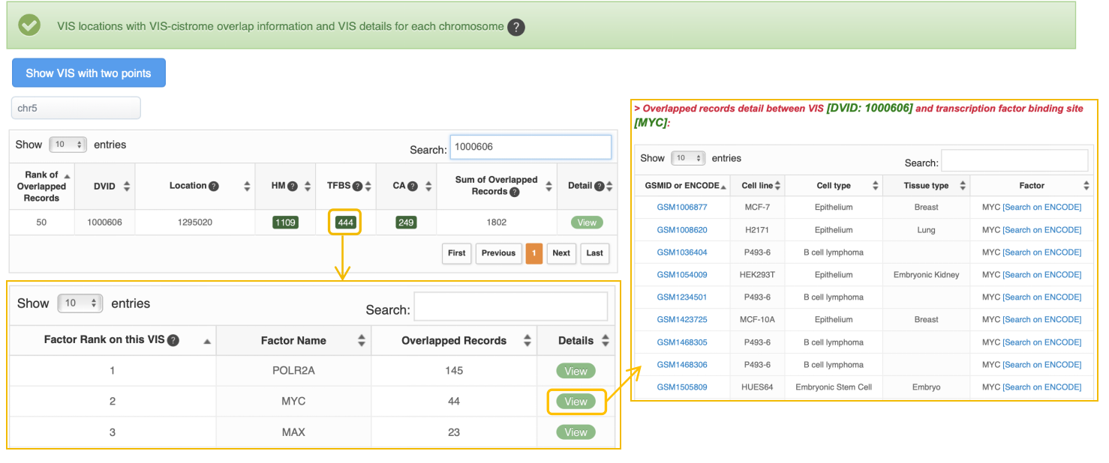Screen dimensions: 1109x463
Task: Click the 444 TFBS count badge
Action: tap(345, 223)
